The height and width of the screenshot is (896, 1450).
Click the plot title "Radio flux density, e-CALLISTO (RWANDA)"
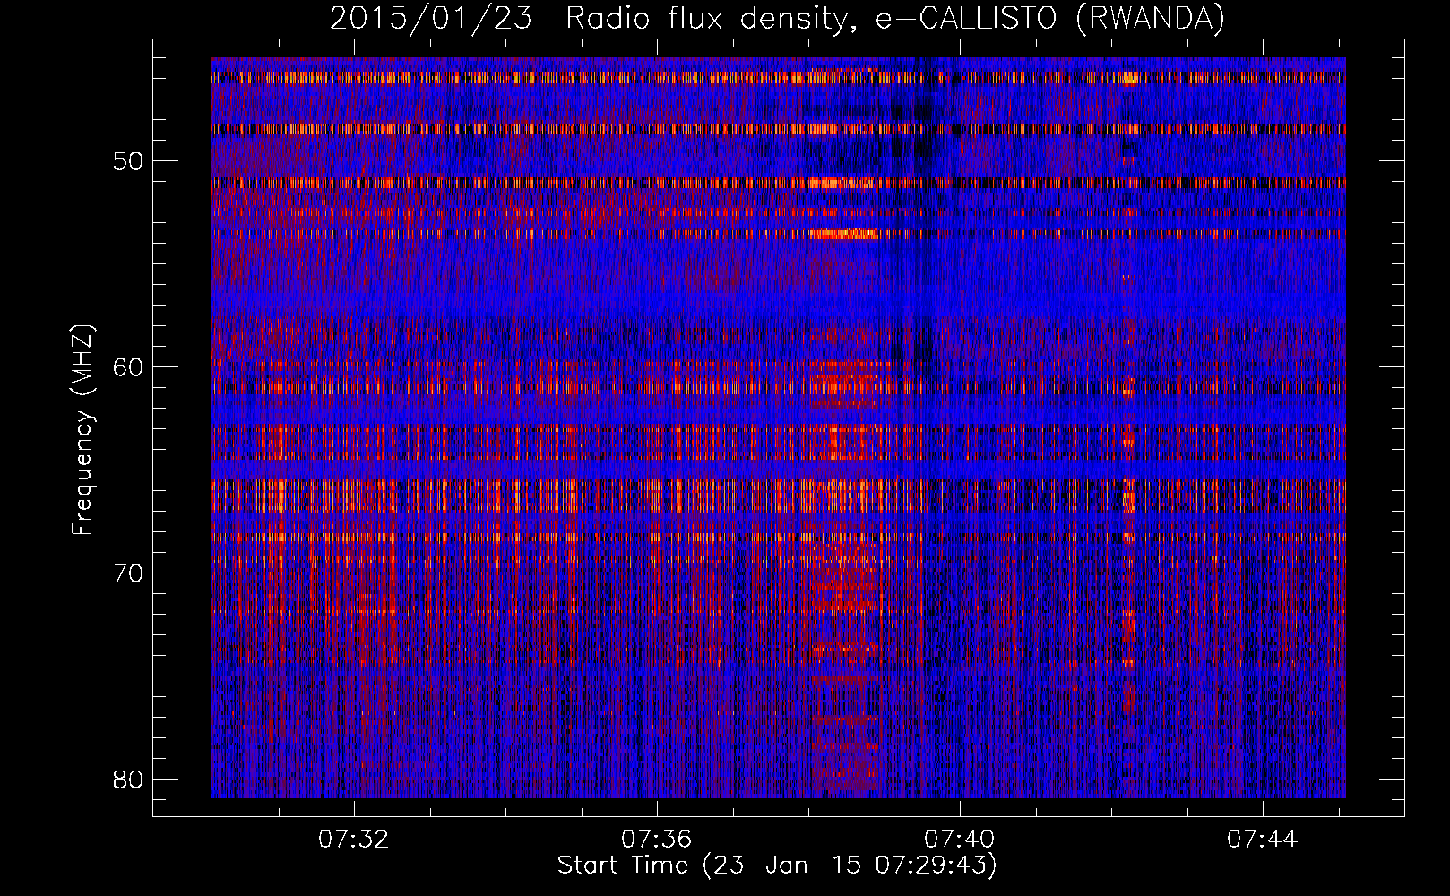[x=894, y=18]
